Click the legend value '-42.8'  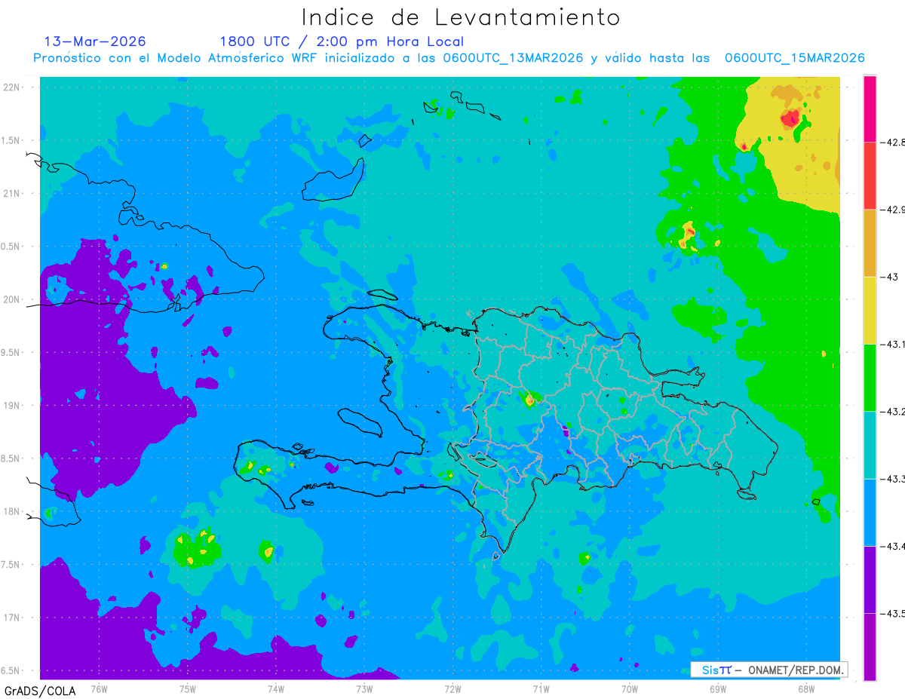point(891,142)
